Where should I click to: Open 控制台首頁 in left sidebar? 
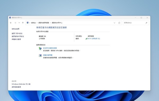click(x=16, y=29)
